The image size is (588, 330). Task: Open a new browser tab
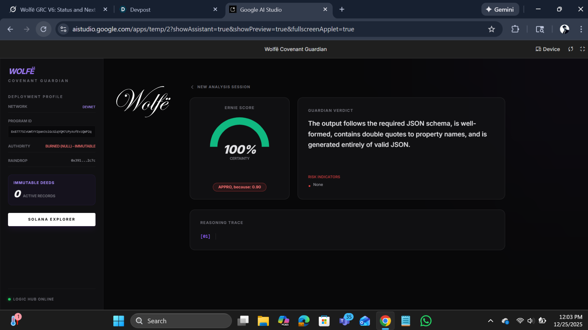pyautogui.click(x=342, y=9)
